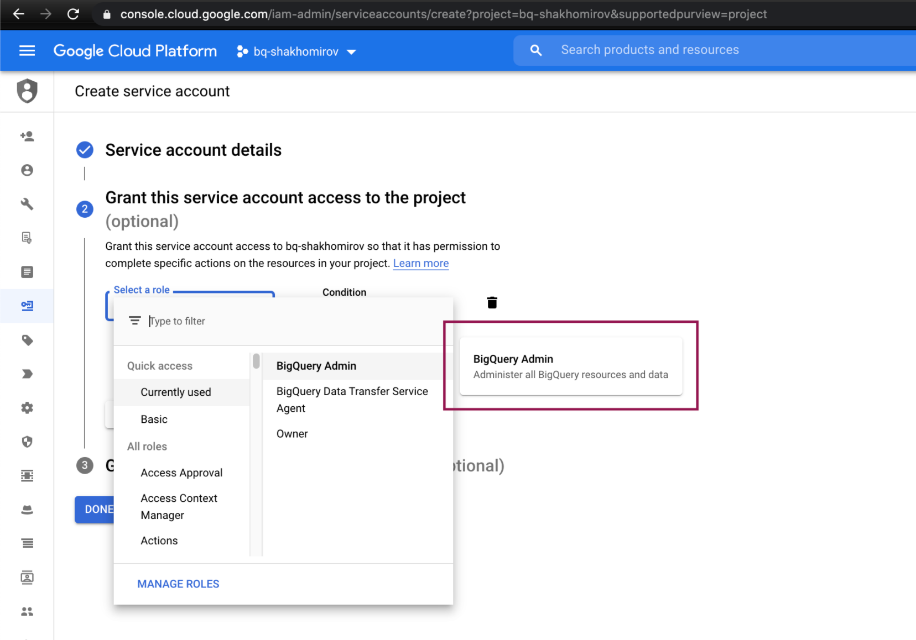Click the Settings gear sidebar icon
Viewport: 916px width, 640px height.
pyautogui.click(x=27, y=408)
